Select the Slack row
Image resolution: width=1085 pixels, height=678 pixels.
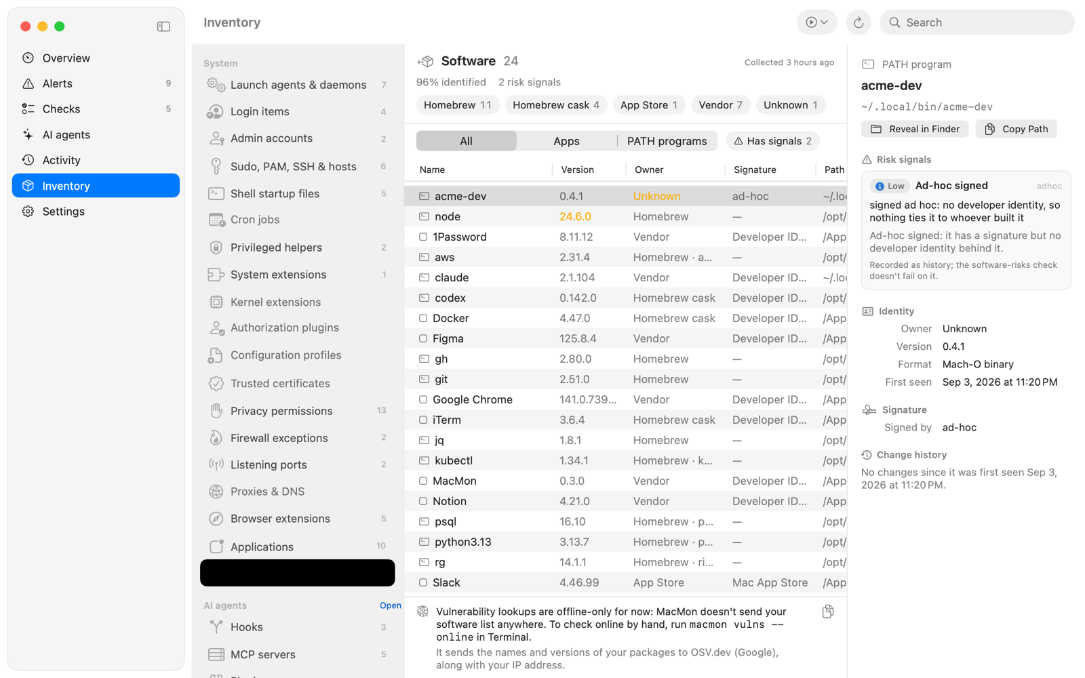(625, 583)
